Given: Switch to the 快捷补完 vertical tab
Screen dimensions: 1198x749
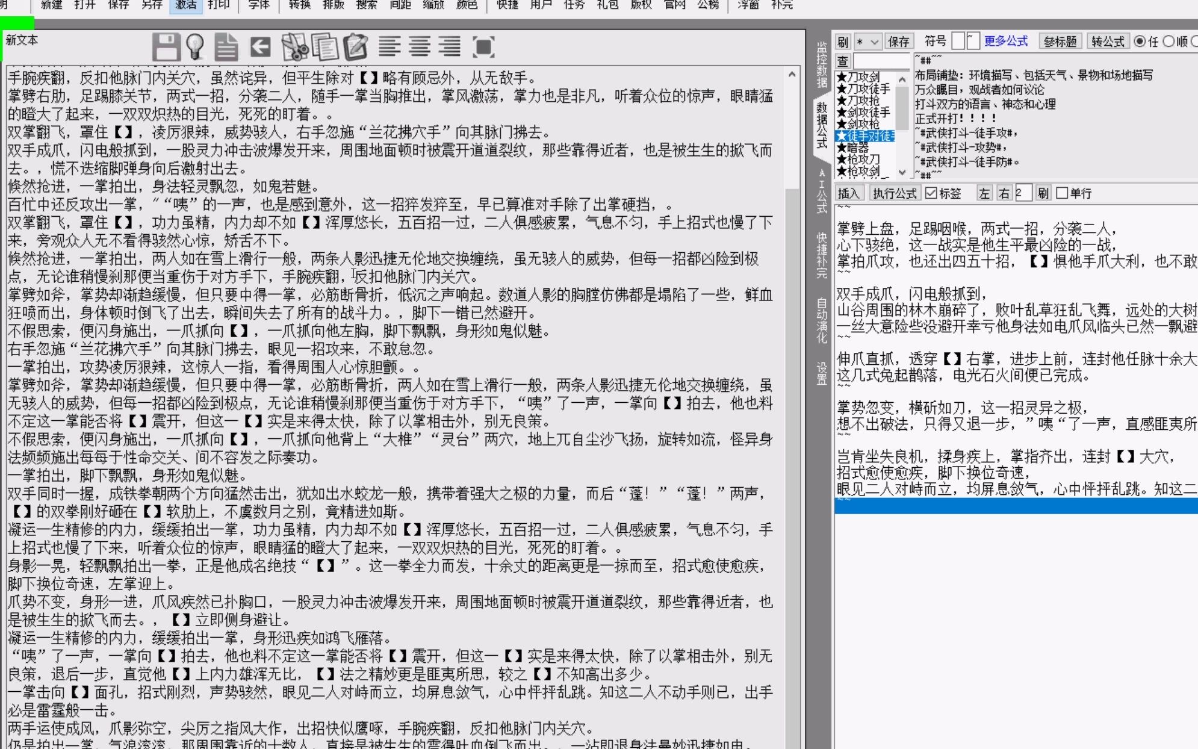Looking at the screenshot, I should tap(821, 255).
